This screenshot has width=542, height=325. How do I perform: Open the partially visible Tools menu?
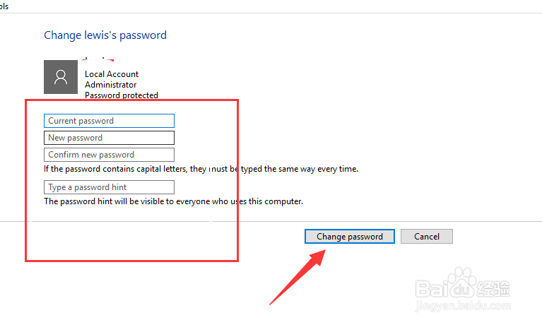[x=4, y=6]
